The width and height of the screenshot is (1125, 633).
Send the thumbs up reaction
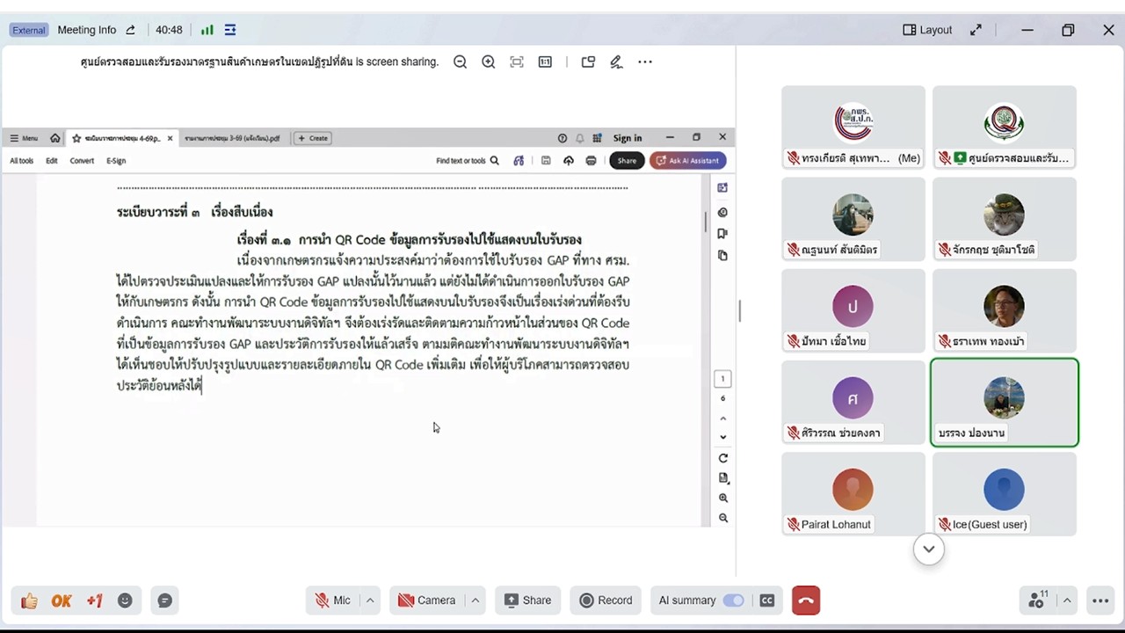pos(29,600)
